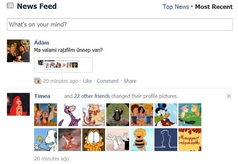Screen dimensions: 238x164
Task: Click the News Feed icon next to the heading
Action: pyautogui.click(x=10, y=6)
